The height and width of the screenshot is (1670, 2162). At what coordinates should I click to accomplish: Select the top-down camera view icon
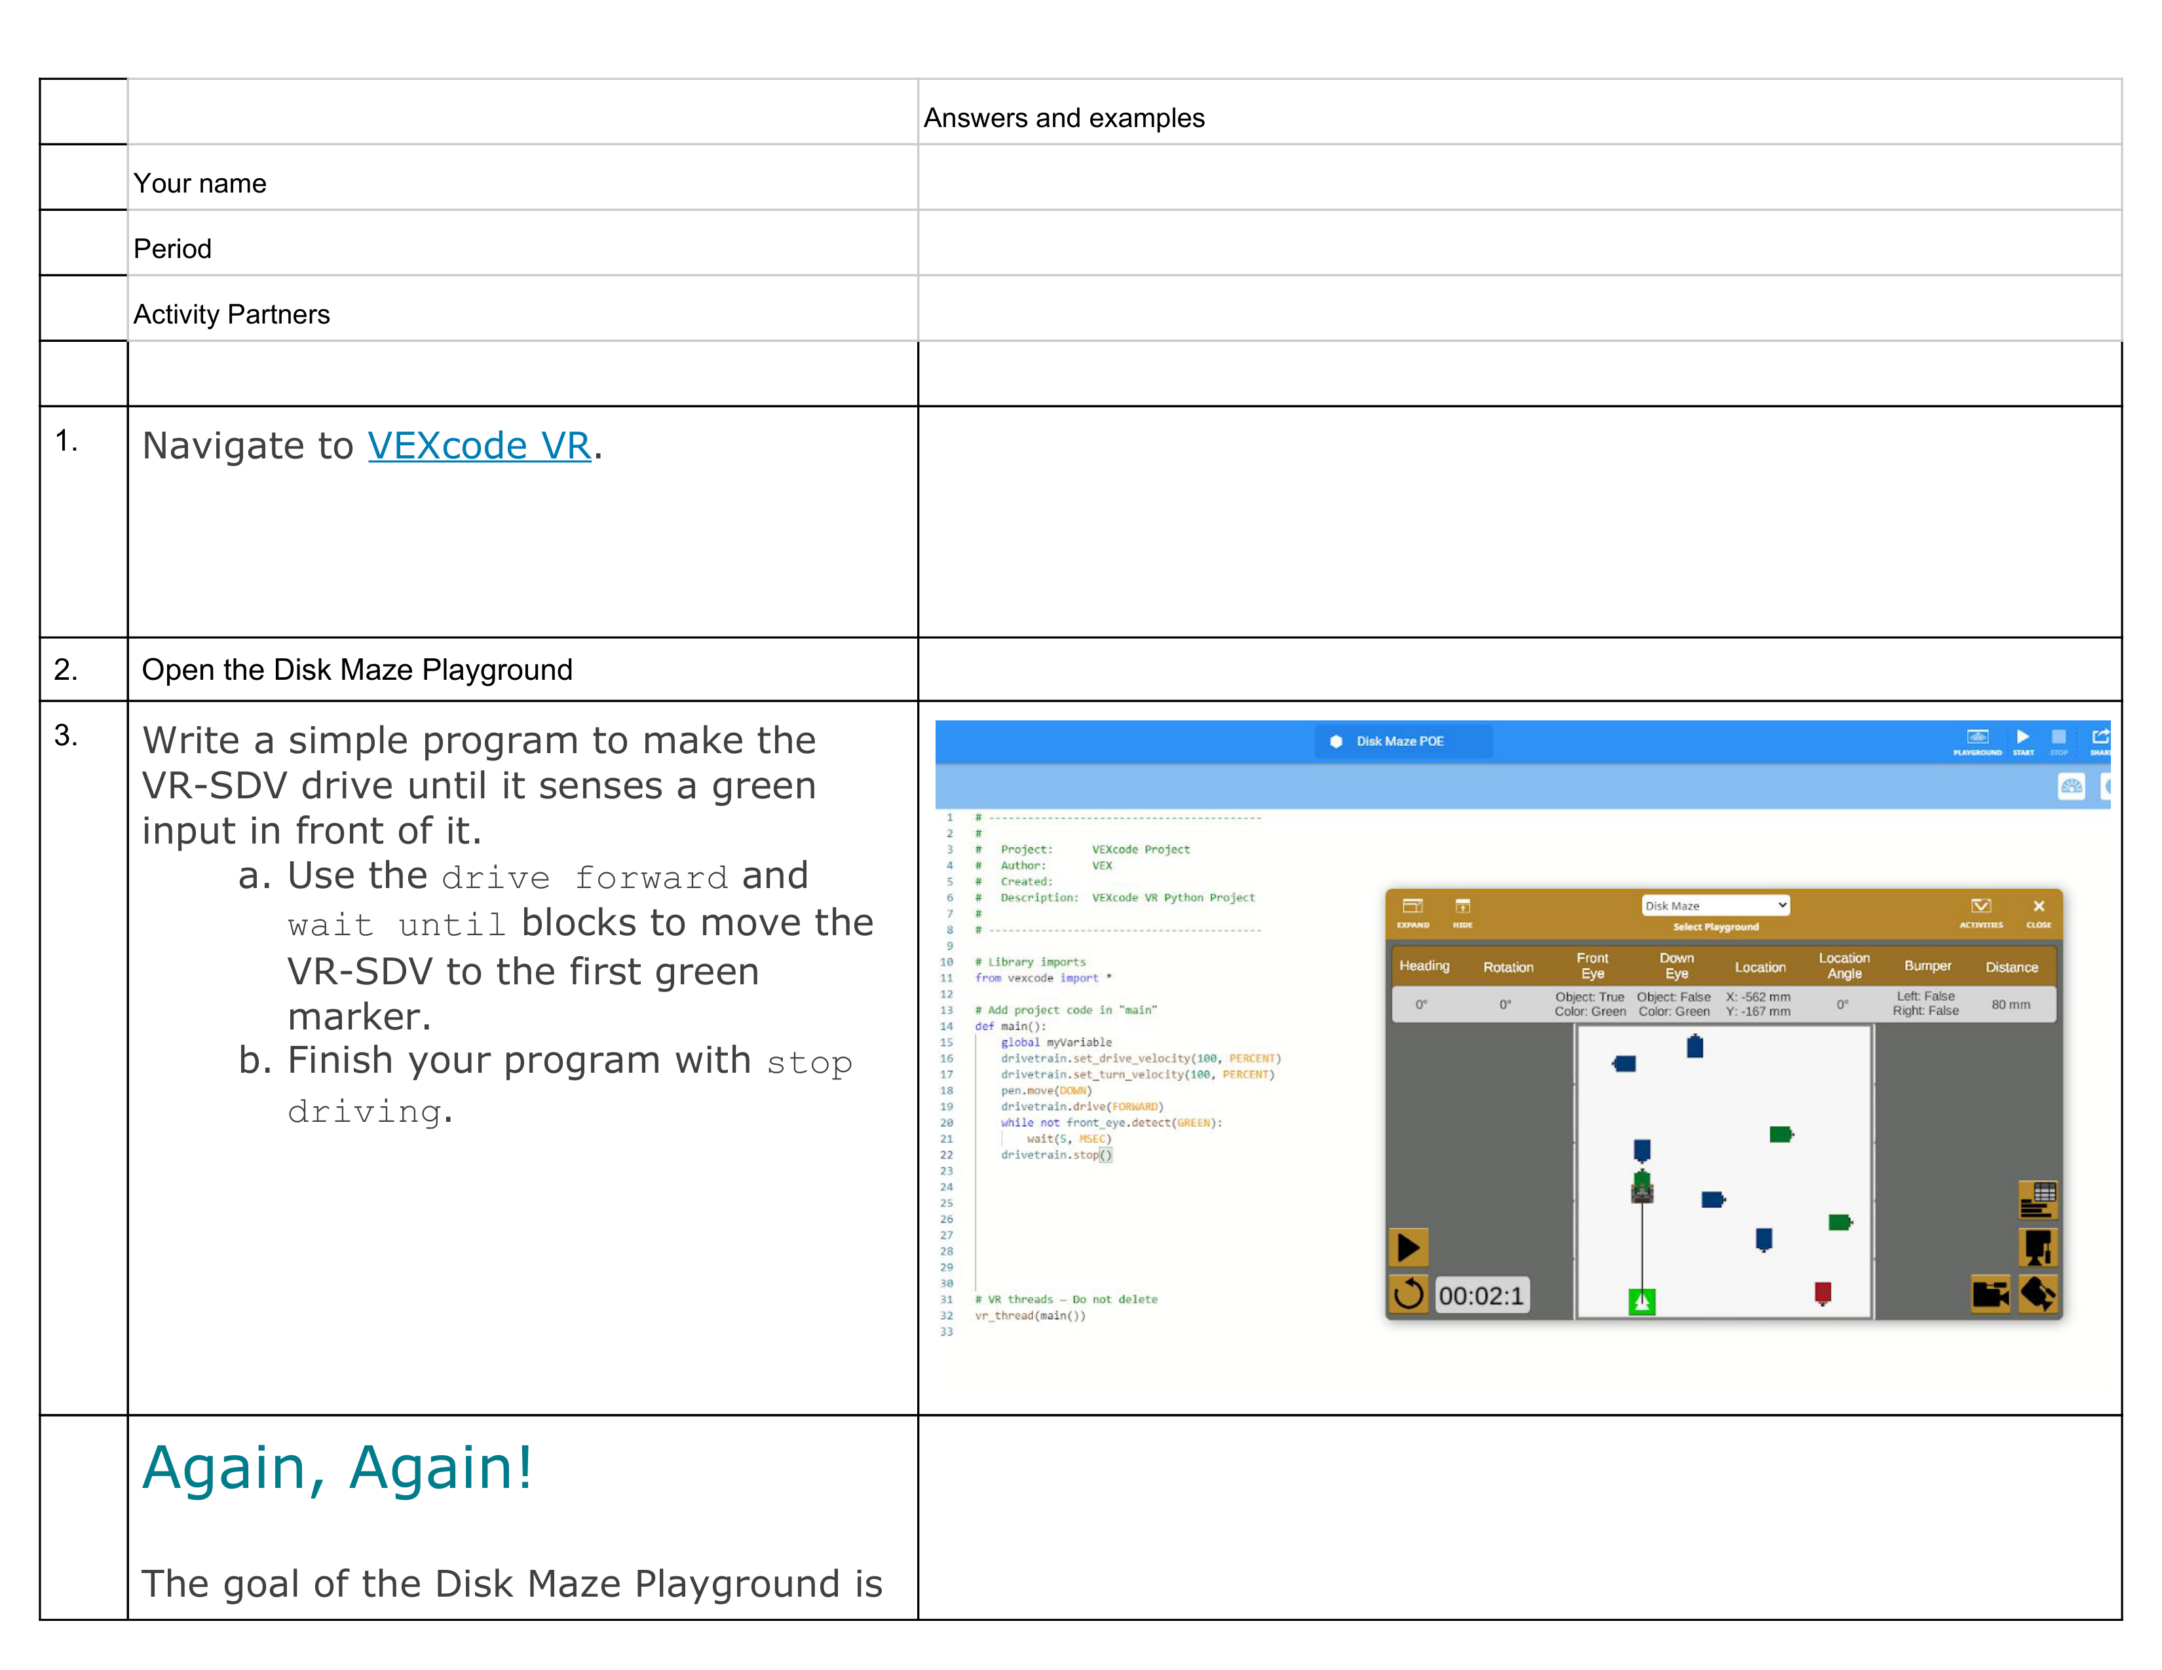point(2038,1246)
